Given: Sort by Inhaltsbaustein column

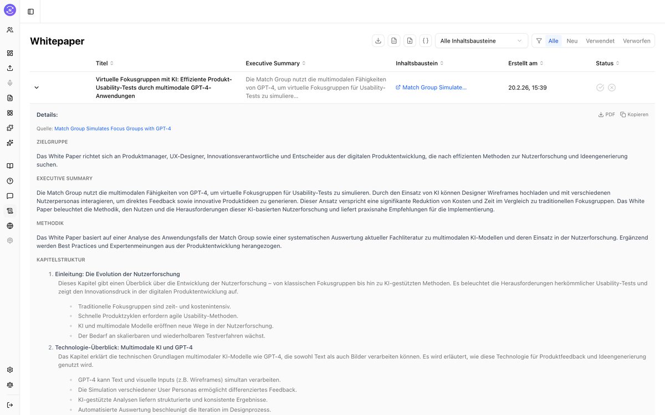Looking at the screenshot, I should (x=420, y=63).
